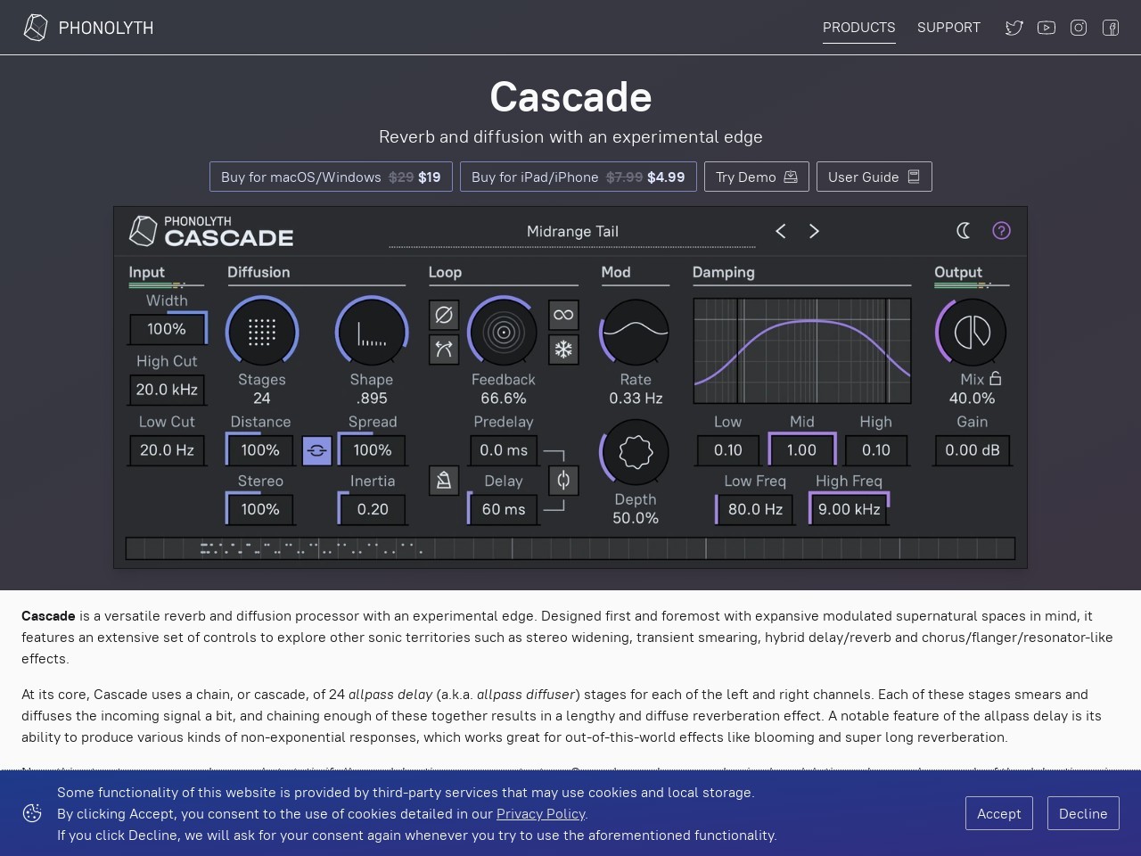The height and width of the screenshot is (856, 1141).
Task: Click the crossfeed arrows icon in Loop section
Action: coord(444,349)
